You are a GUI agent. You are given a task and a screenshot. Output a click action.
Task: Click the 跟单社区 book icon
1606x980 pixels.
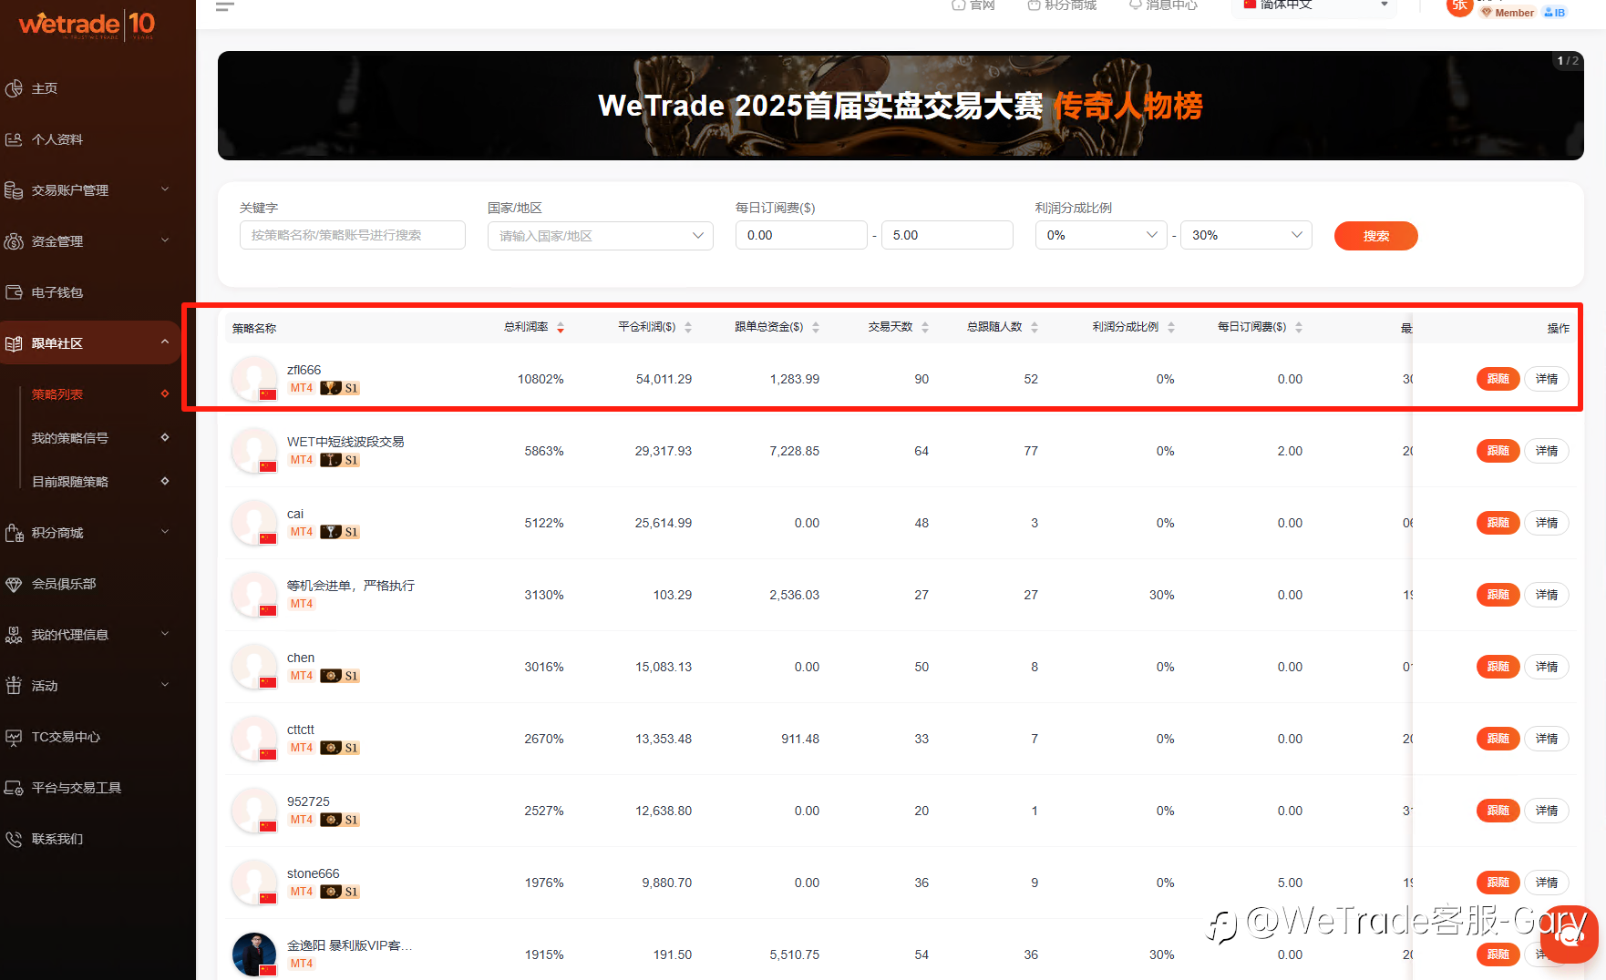click(14, 343)
